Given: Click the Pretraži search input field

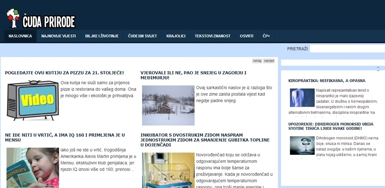Looking at the screenshot, I should 347,49.
